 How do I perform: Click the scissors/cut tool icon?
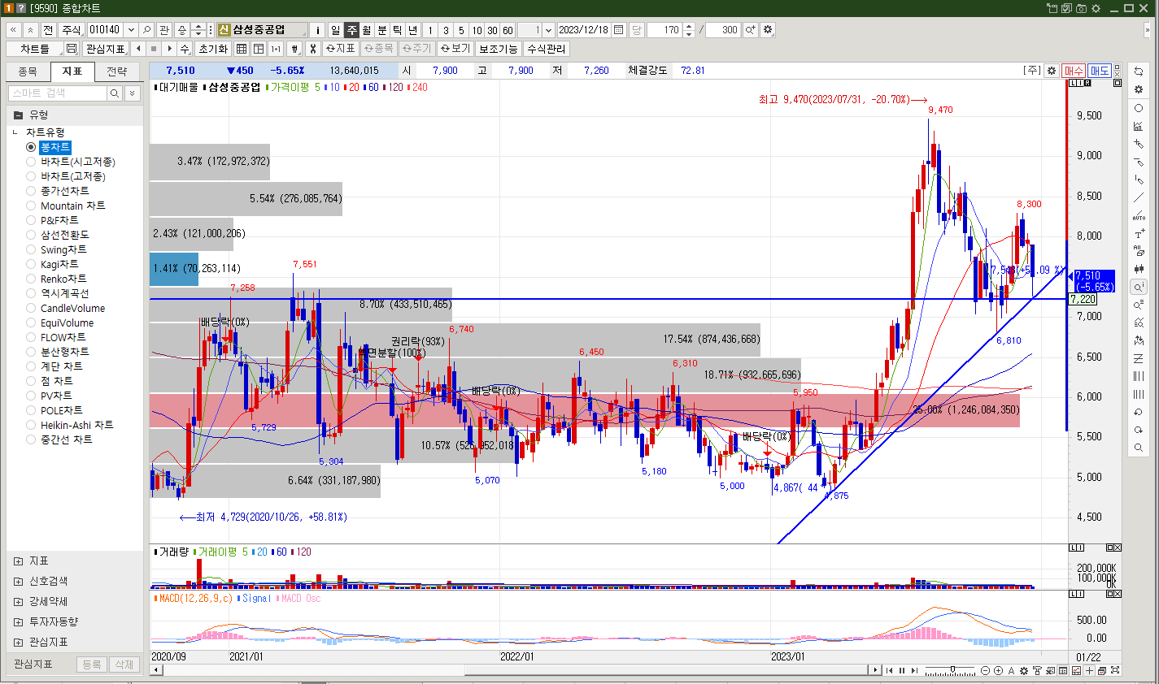312,49
